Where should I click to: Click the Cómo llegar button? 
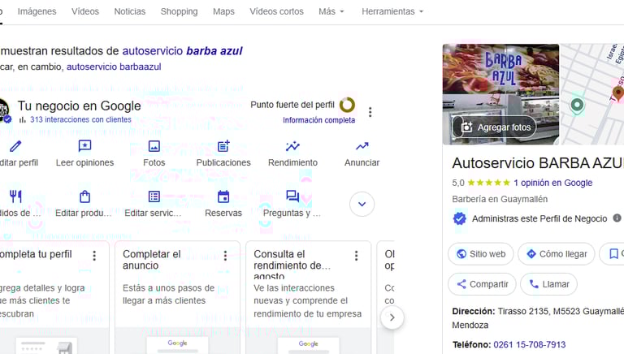(557, 254)
